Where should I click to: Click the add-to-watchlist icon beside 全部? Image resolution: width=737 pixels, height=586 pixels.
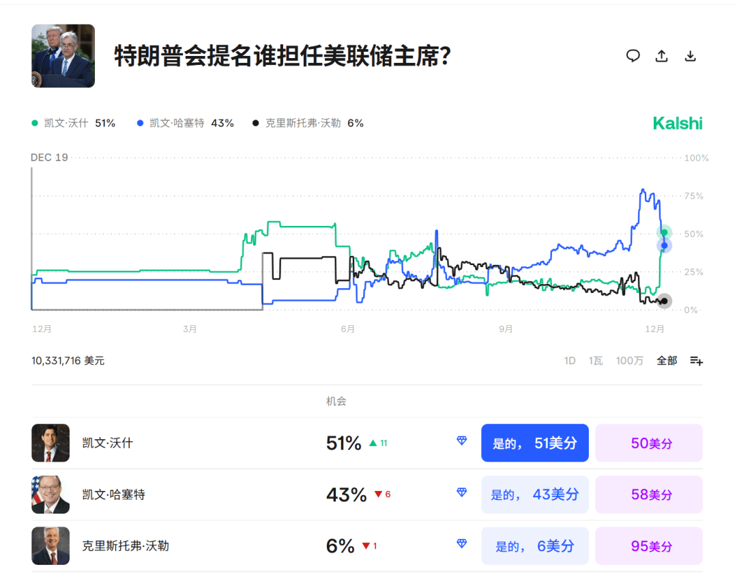point(695,360)
